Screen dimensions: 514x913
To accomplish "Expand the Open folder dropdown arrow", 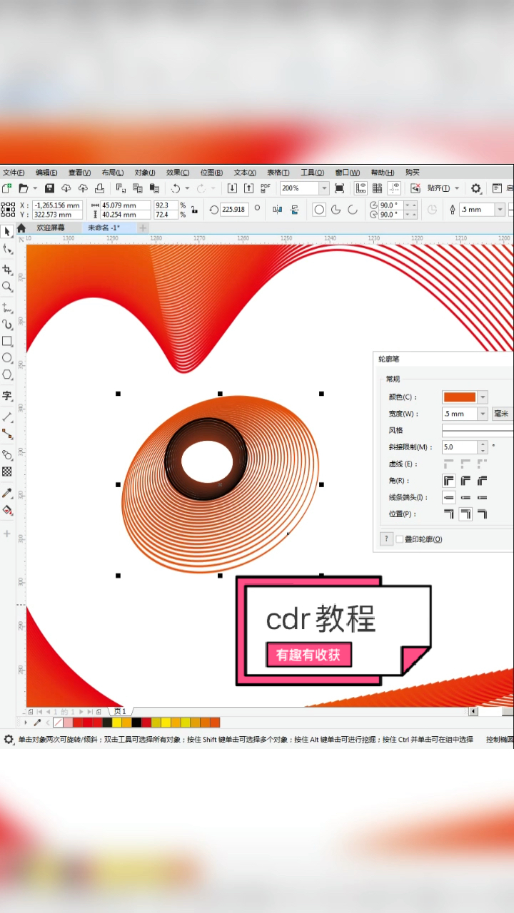I will (35, 188).
